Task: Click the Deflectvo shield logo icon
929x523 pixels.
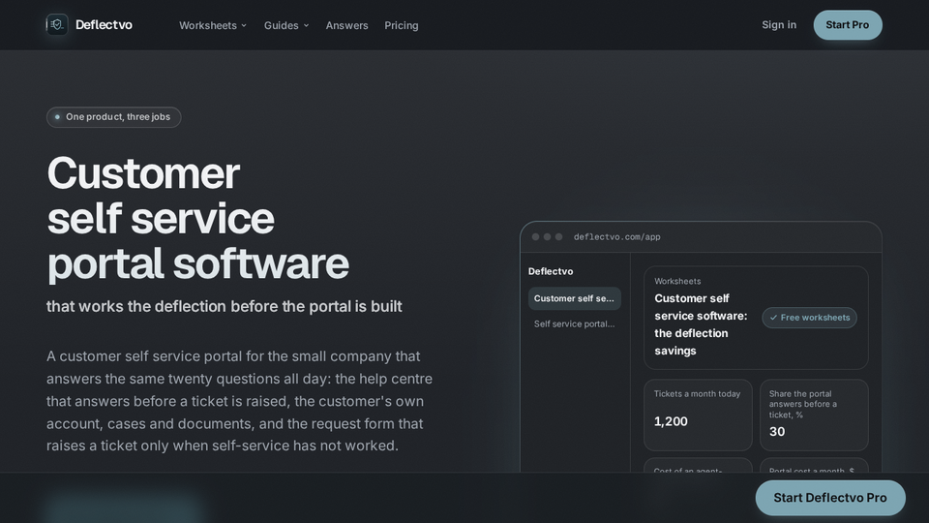Action: [x=57, y=24]
